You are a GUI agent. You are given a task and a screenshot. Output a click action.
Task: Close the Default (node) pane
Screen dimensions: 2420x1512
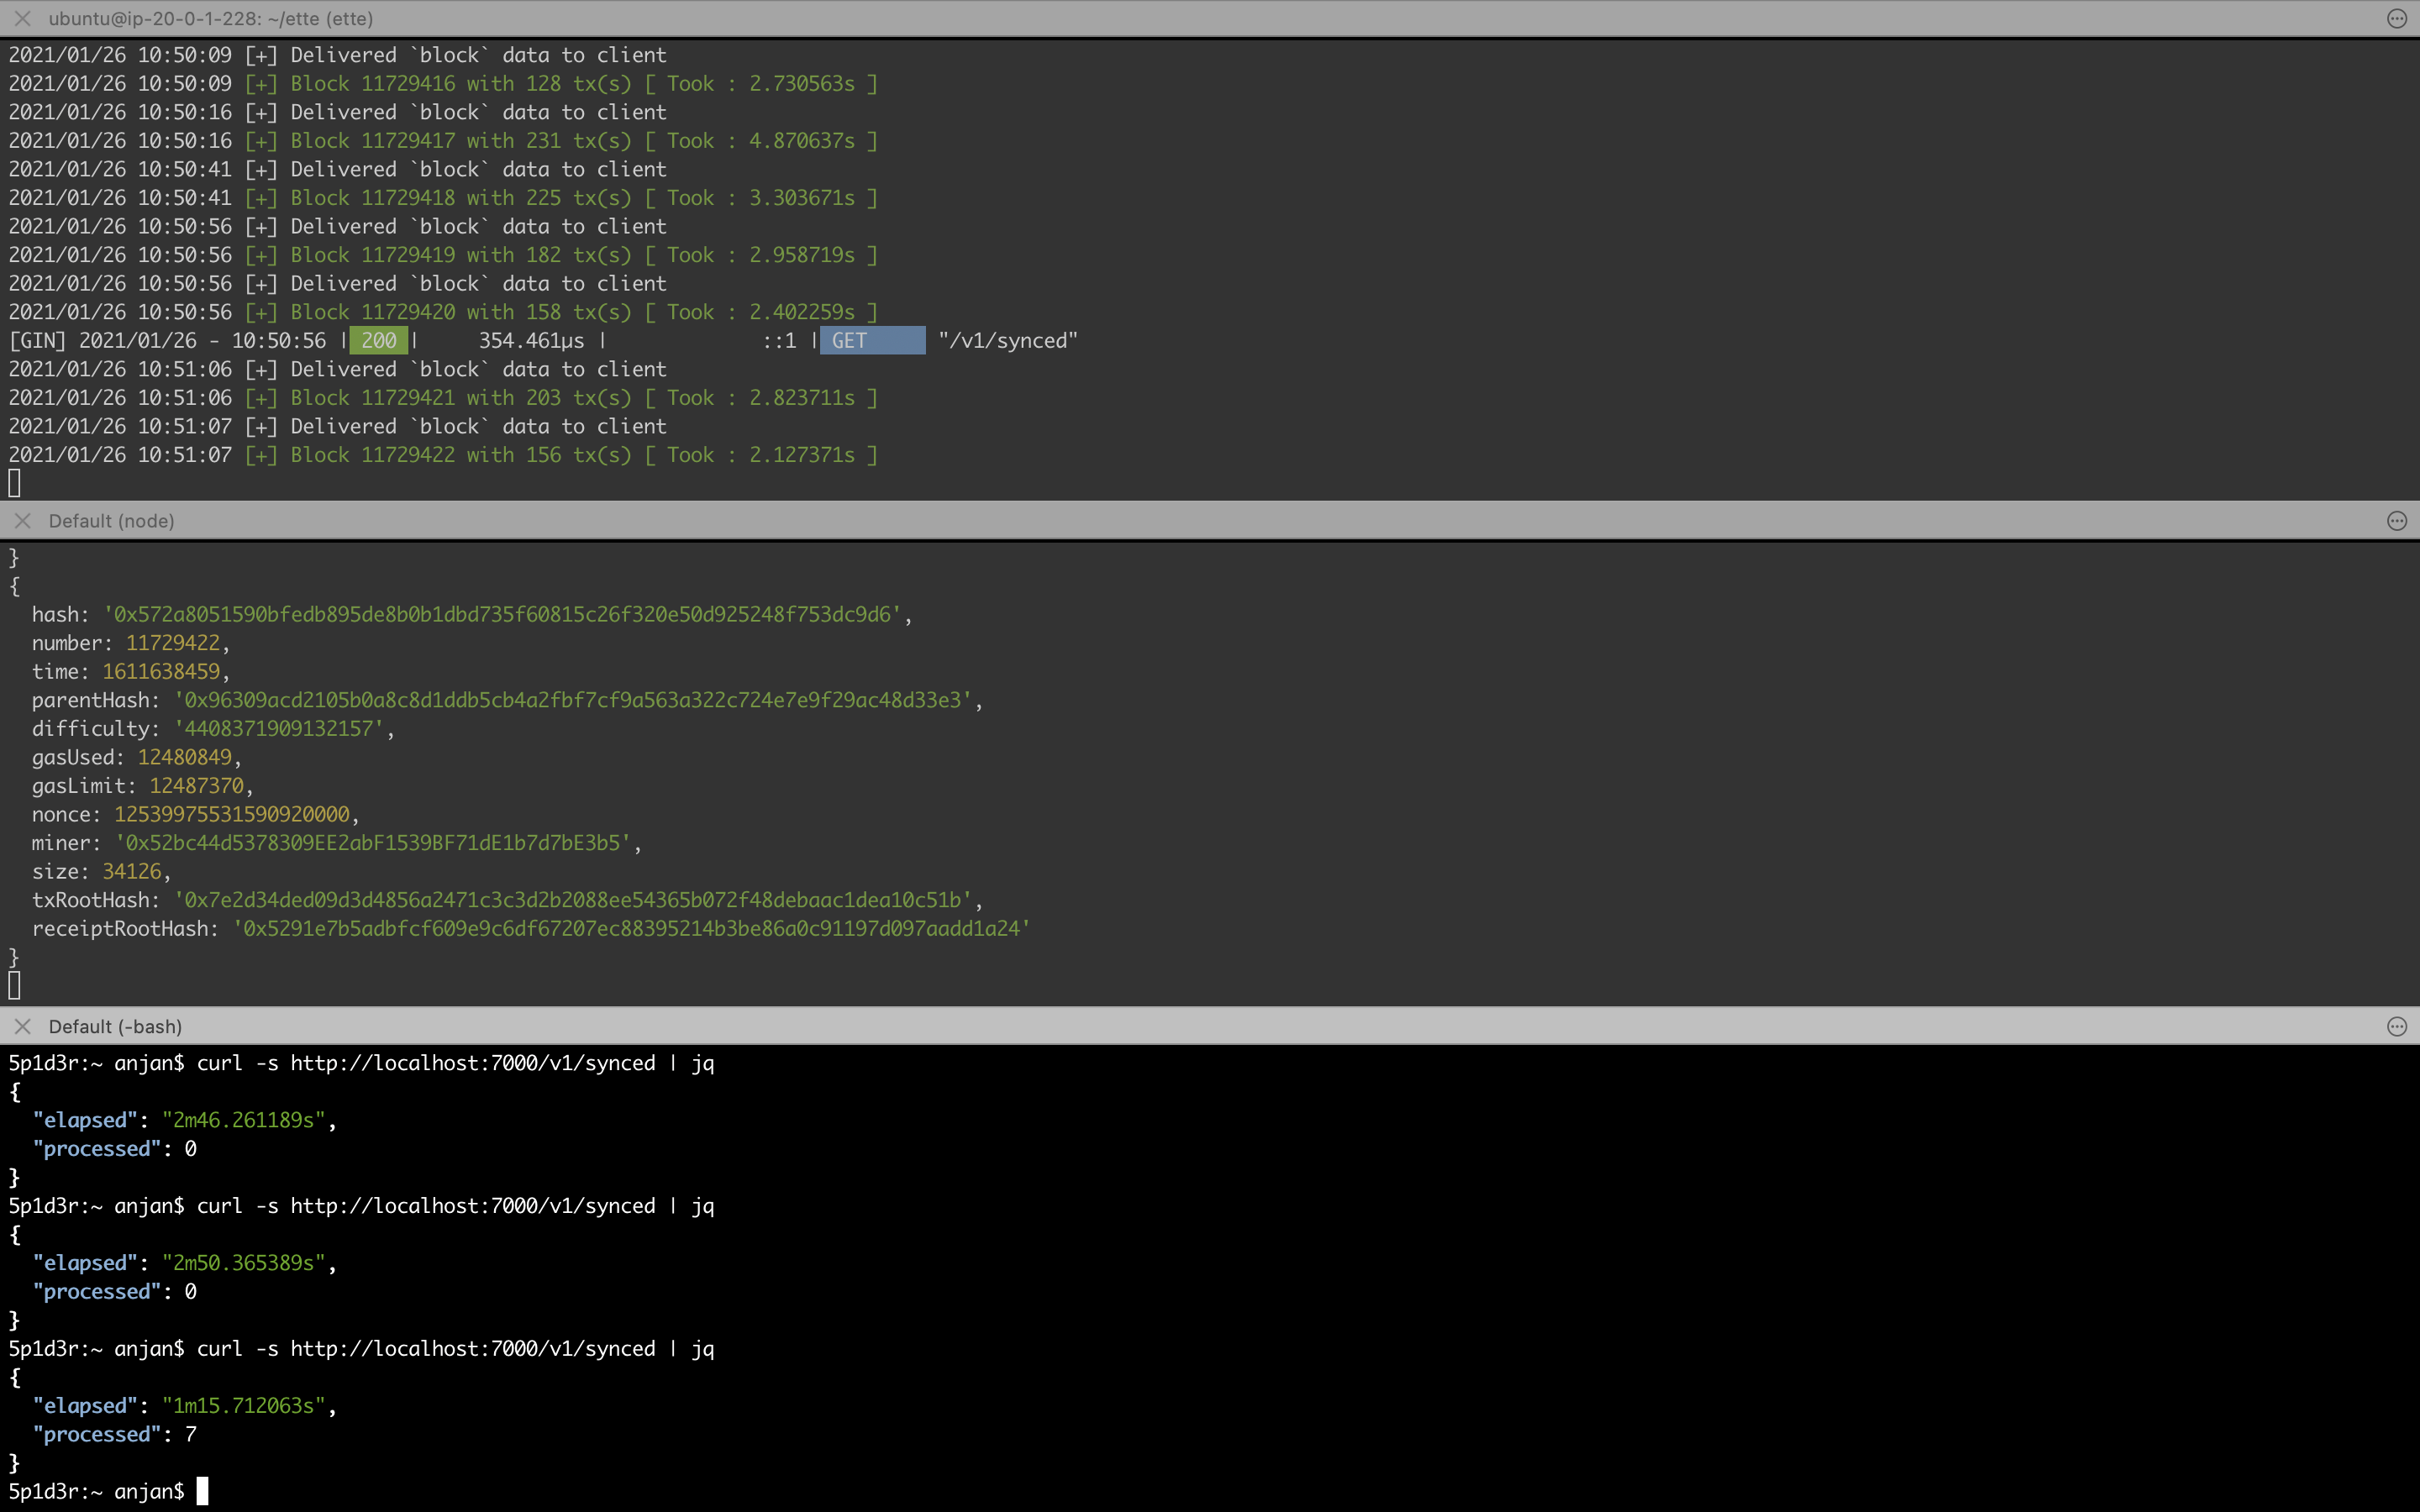(22, 520)
